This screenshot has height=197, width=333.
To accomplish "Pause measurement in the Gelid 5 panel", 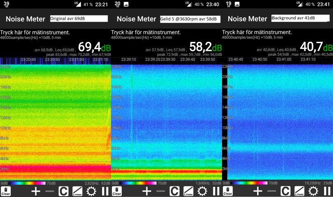I will click(x=216, y=191).
